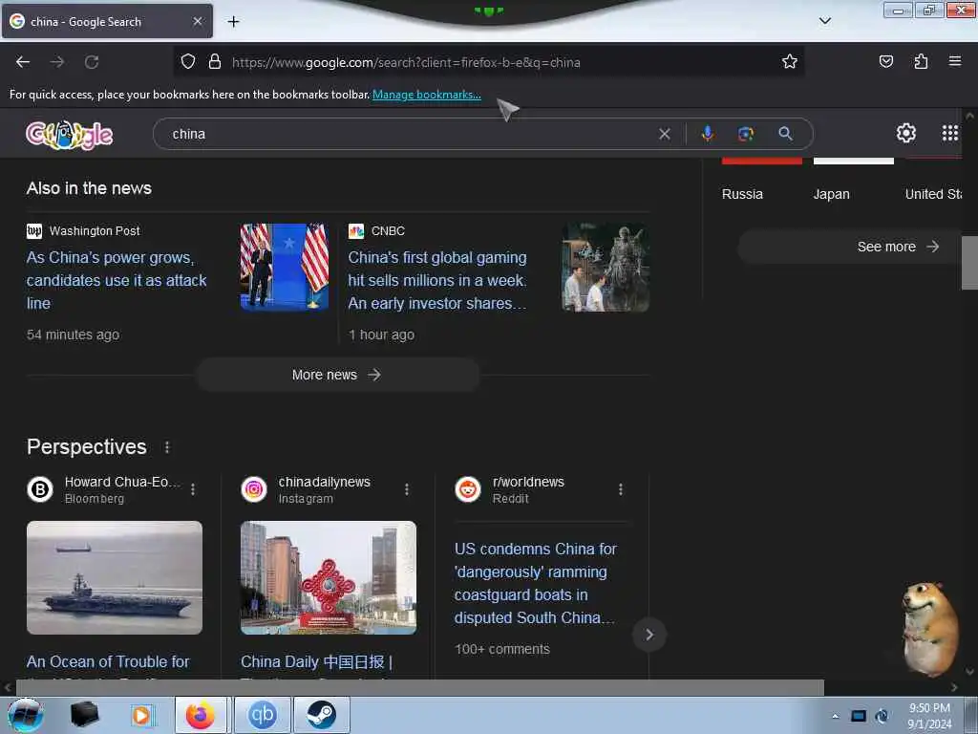Close the china - Google Search tab
Image resolution: width=978 pixels, height=734 pixels.
[198, 21]
